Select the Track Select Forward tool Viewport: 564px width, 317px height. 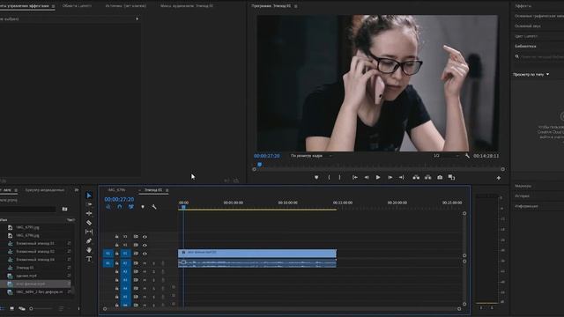(89, 204)
